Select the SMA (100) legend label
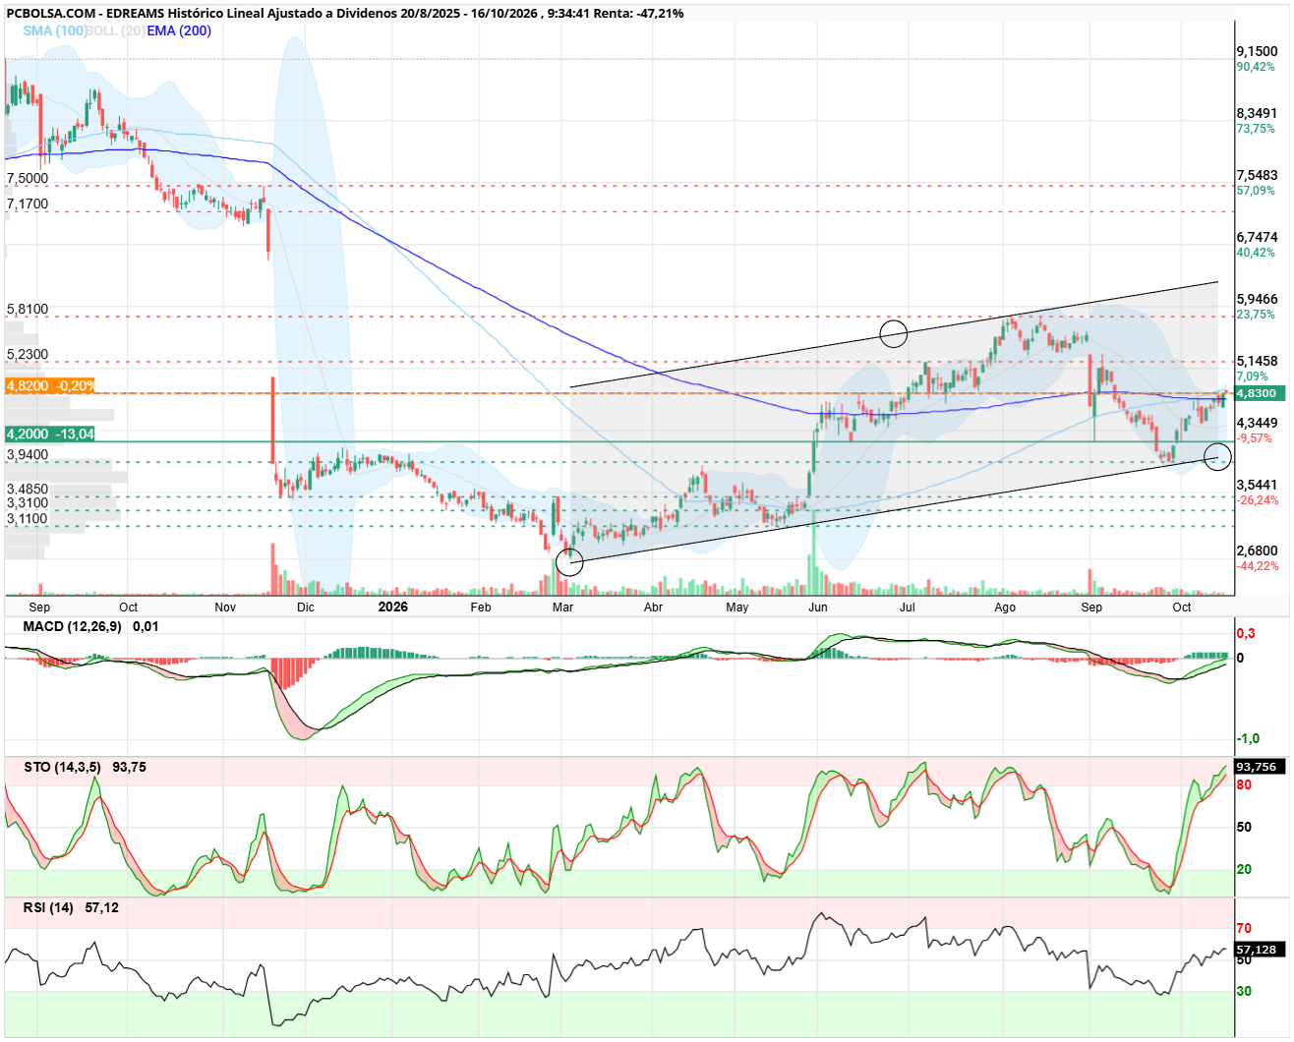 click(55, 30)
